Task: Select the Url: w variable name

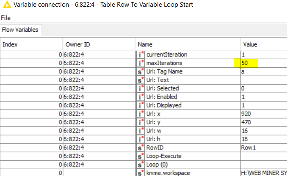Action: coord(154,131)
